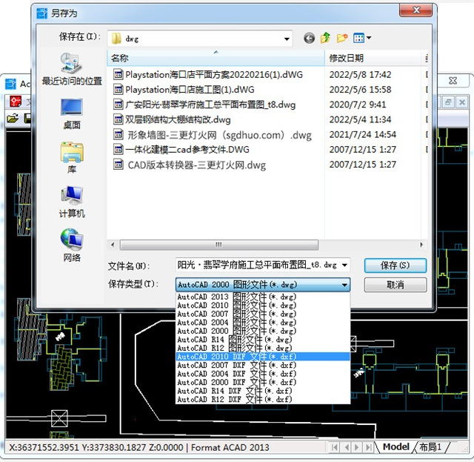Choose AutoCAD 2000 DXF 文件 (*.dxf)

pos(263,383)
